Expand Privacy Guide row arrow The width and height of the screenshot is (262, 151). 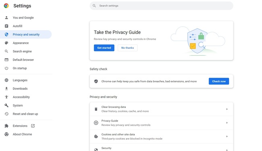click(x=227, y=123)
